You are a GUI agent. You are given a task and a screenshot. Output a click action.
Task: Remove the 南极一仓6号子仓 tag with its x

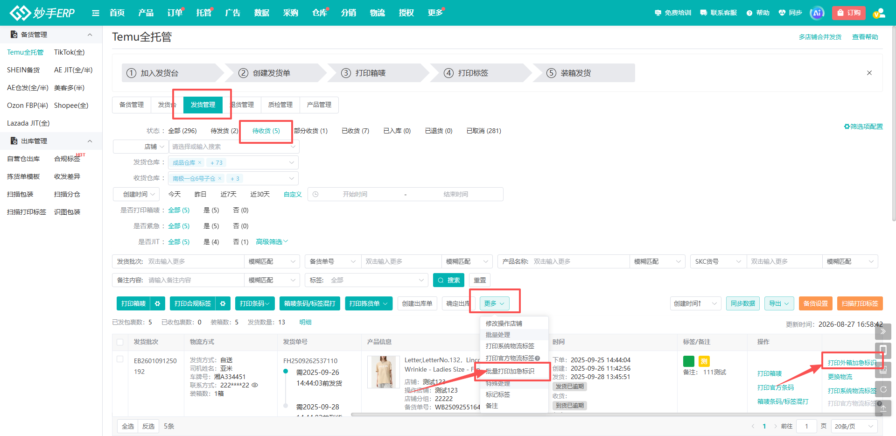[220, 178]
